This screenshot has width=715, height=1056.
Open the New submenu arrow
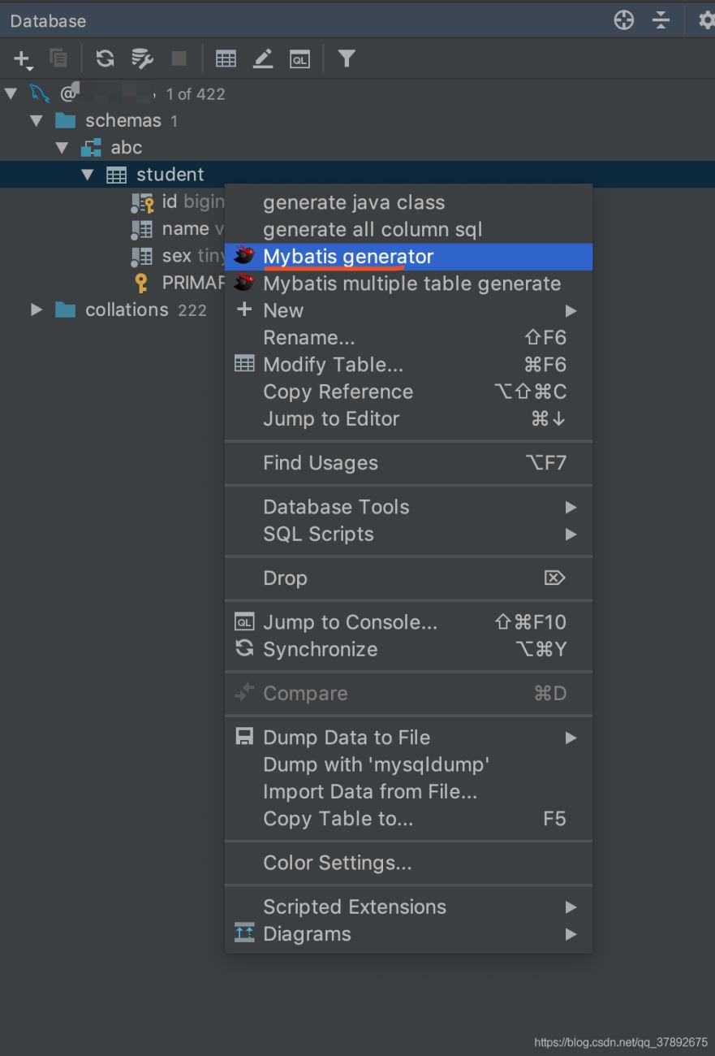click(x=571, y=311)
